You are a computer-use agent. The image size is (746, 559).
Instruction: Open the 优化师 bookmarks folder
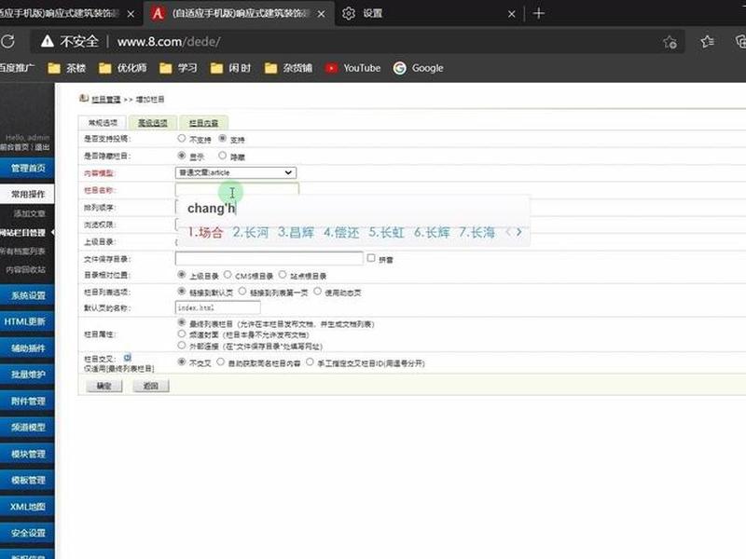pyautogui.click(x=123, y=68)
